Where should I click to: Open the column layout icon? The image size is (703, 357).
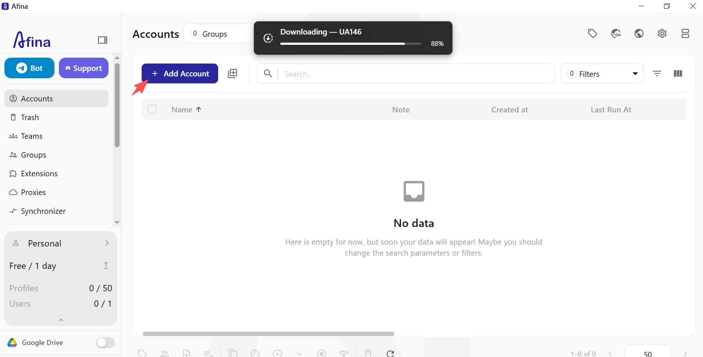pyautogui.click(x=678, y=73)
